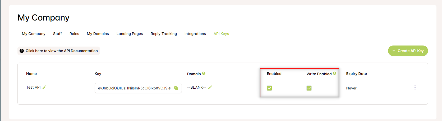Show the Domain help tooltip icon

click(204, 73)
